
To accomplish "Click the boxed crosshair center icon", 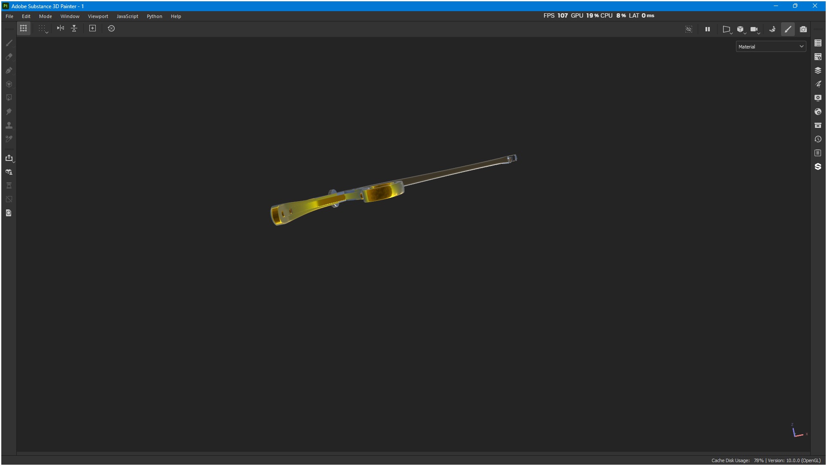I will tap(92, 28).
